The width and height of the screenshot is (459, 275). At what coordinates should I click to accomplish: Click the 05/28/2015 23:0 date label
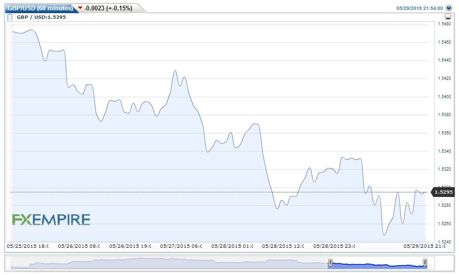coord(334,246)
